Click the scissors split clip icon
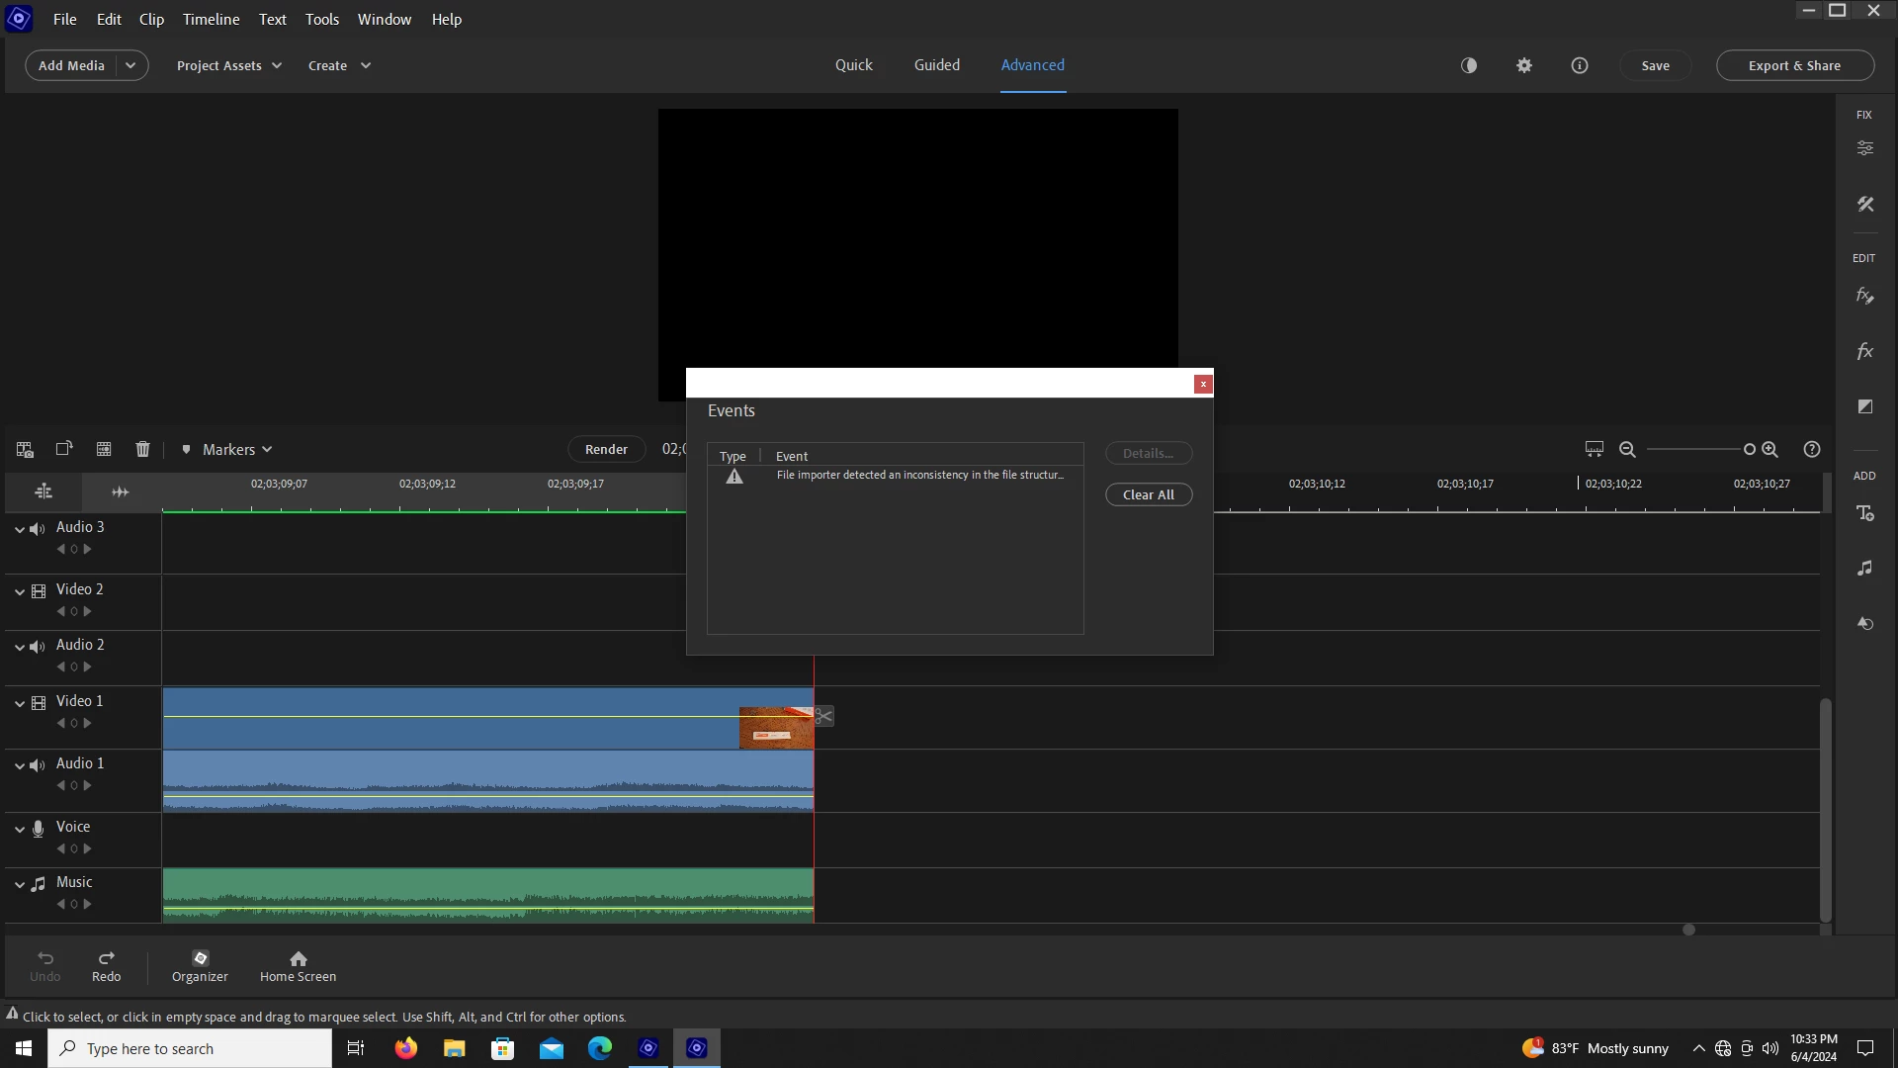This screenshot has height=1068, width=1898. 823,716
